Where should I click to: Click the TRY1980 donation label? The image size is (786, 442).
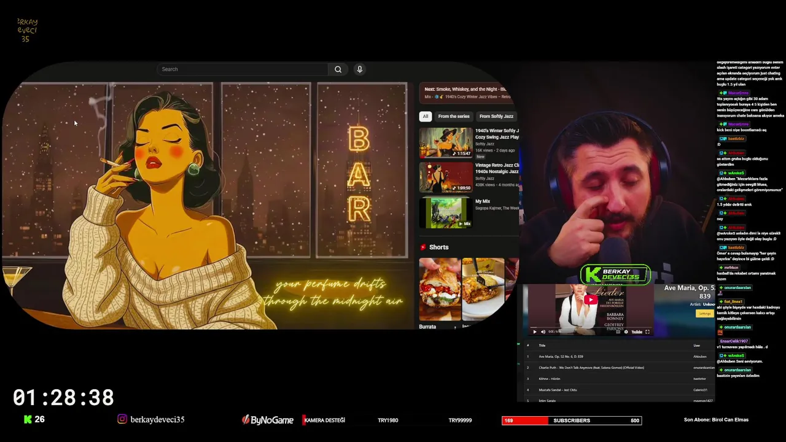388,421
